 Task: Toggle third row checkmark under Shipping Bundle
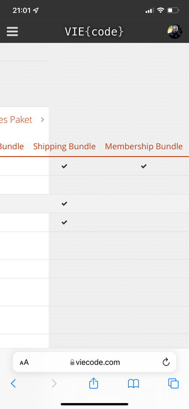point(64,204)
